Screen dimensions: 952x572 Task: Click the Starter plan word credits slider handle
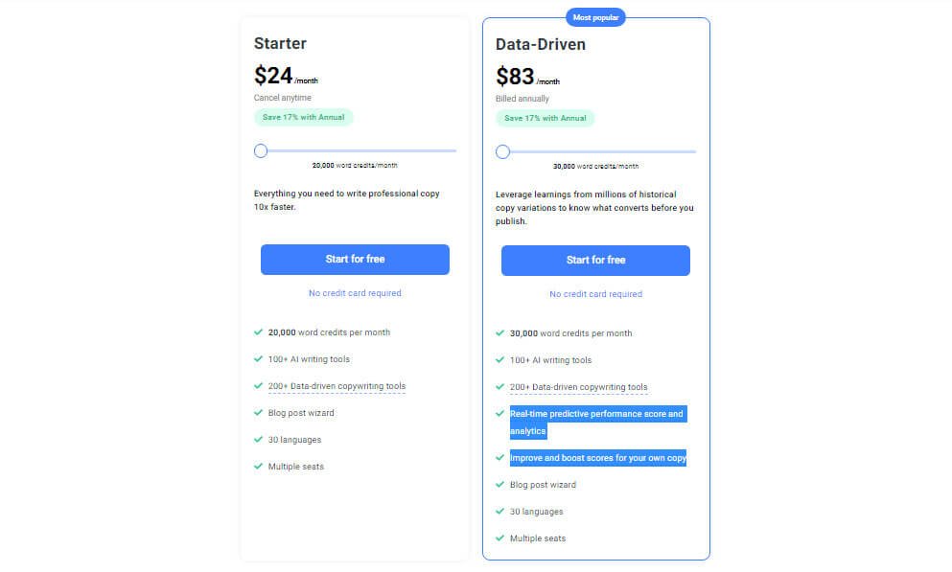tap(261, 150)
